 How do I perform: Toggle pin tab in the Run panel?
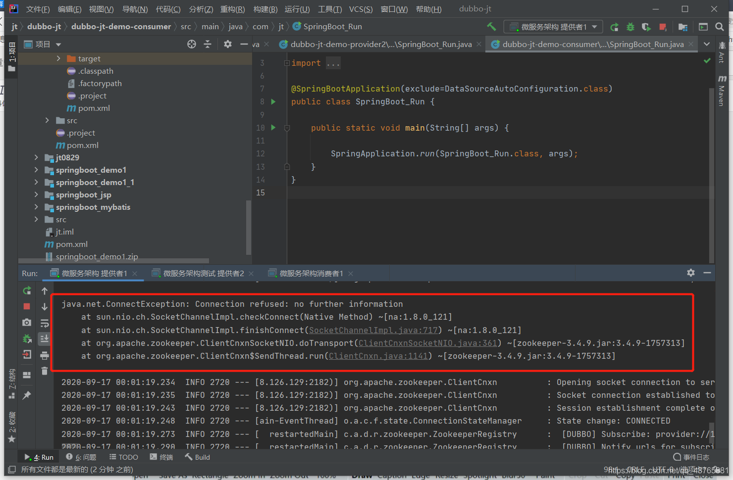click(27, 395)
